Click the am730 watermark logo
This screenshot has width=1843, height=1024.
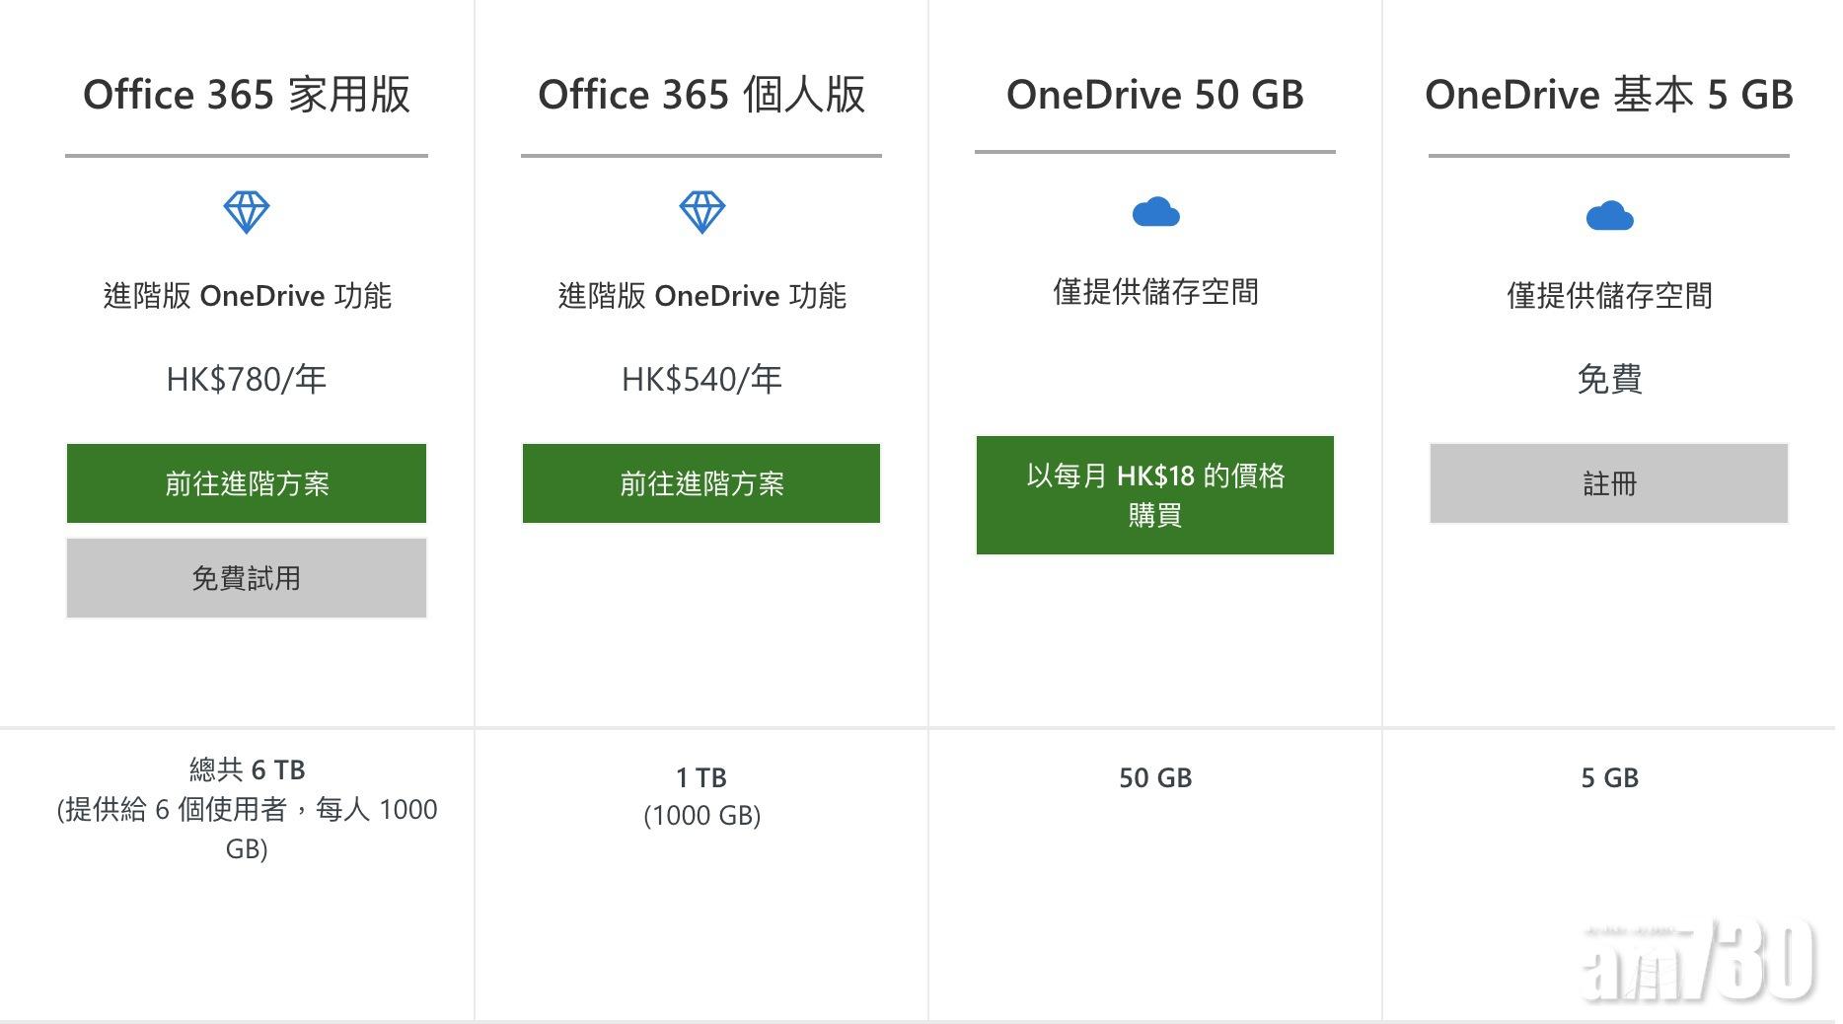[1699, 961]
